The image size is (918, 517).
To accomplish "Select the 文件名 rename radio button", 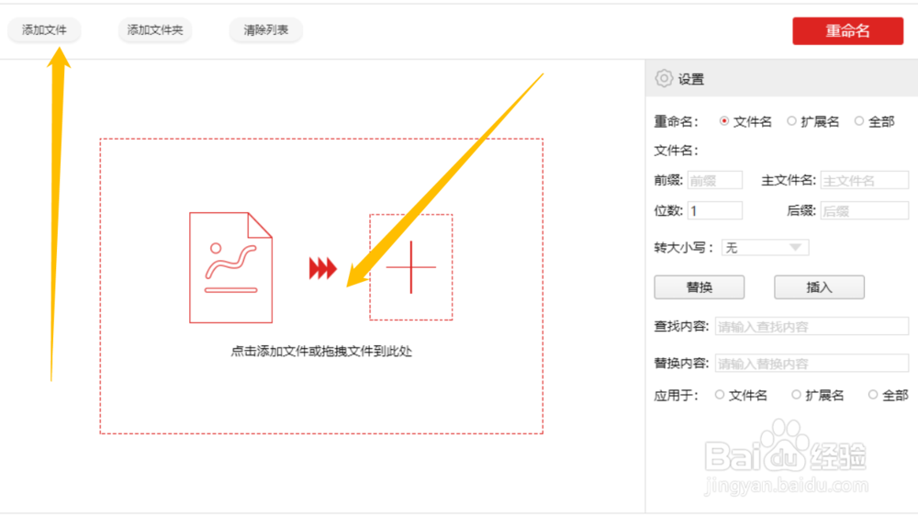I will tap(724, 121).
